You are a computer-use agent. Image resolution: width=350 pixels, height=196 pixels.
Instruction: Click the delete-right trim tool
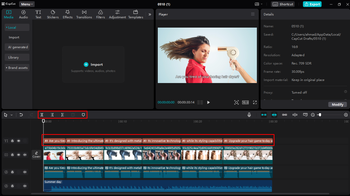click(63, 115)
